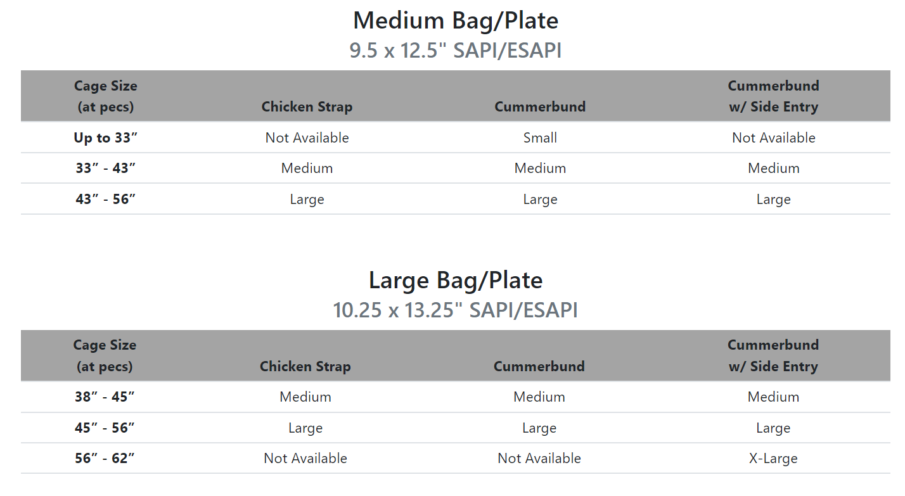Select the "38″ - 45″" cage size row label

(105, 397)
